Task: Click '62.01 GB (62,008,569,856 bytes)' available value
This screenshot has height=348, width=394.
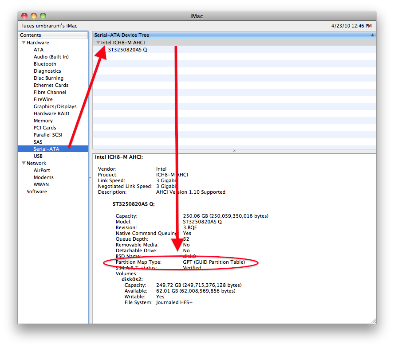Action: coord(196,291)
